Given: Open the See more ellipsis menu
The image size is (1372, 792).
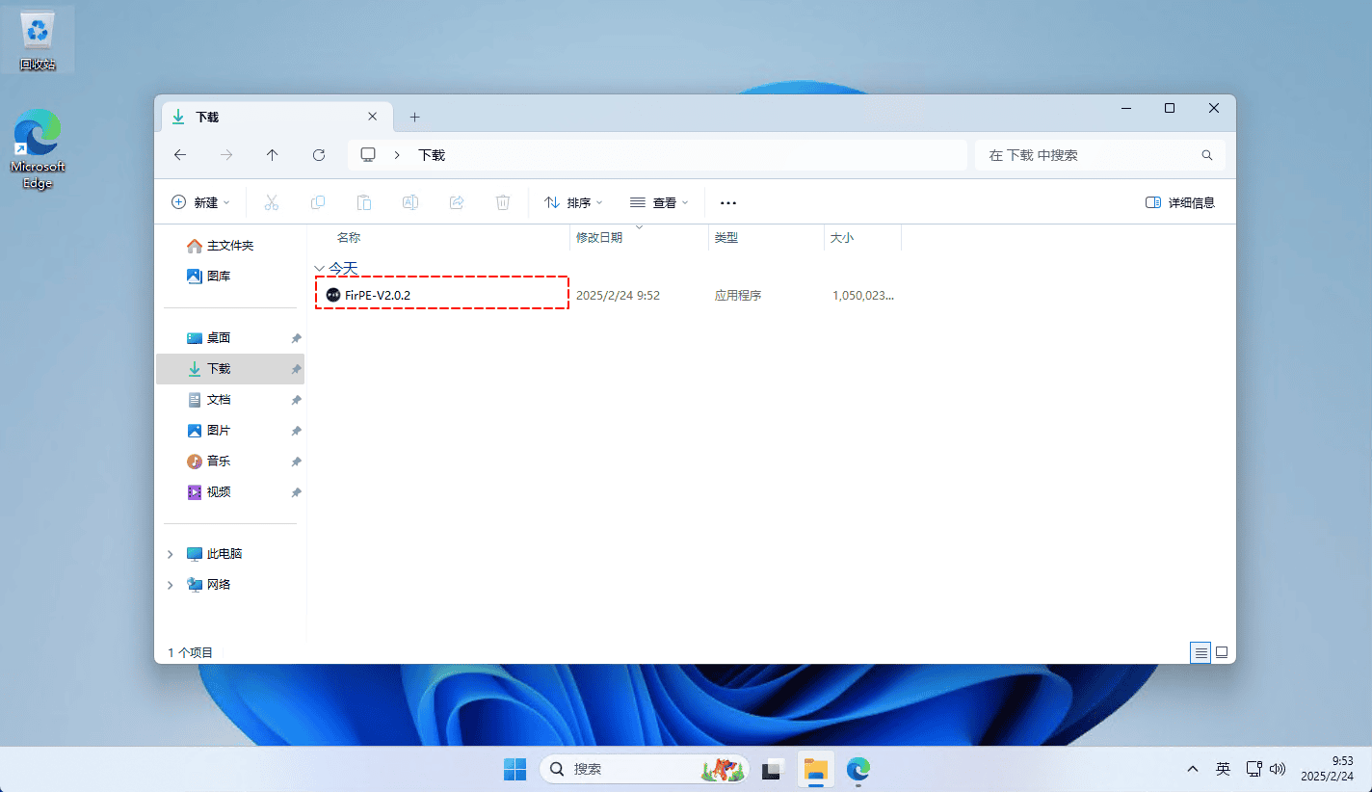Looking at the screenshot, I should tap(728, 202).
